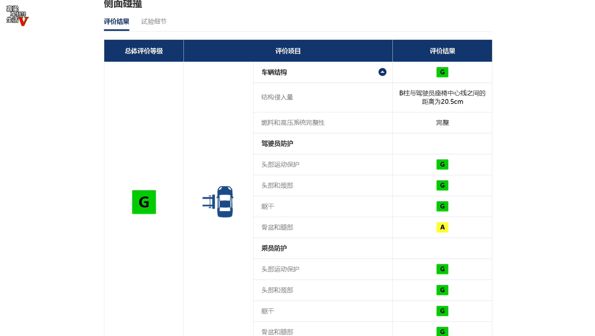Collapse the 车辆结构 section arrow

click(x=382, y=72)
